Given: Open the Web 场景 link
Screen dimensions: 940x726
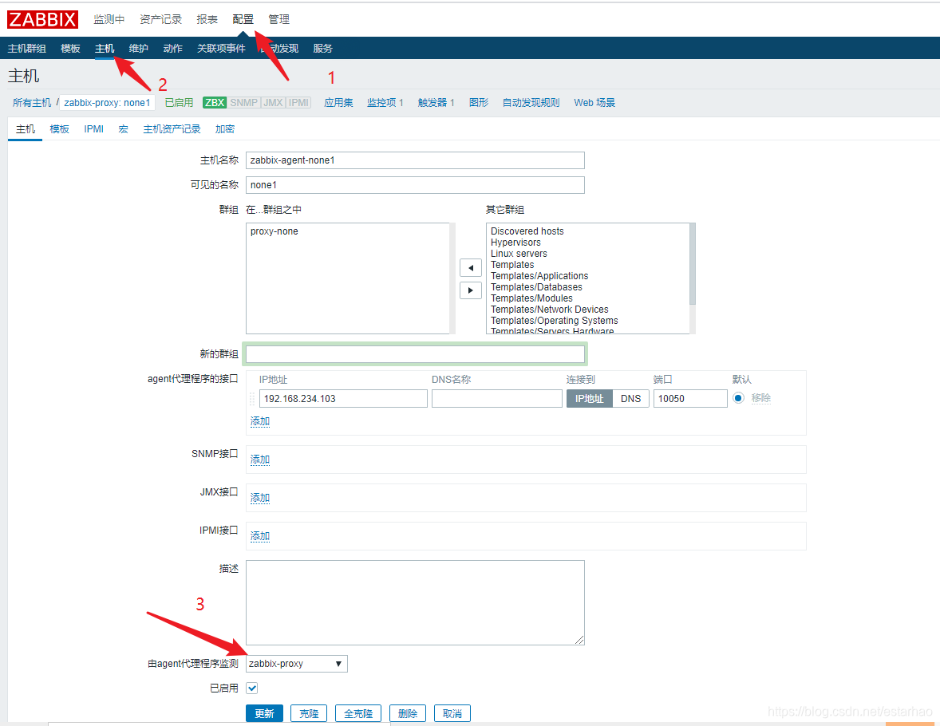Looking at the screenshot, I should (594, 102).
